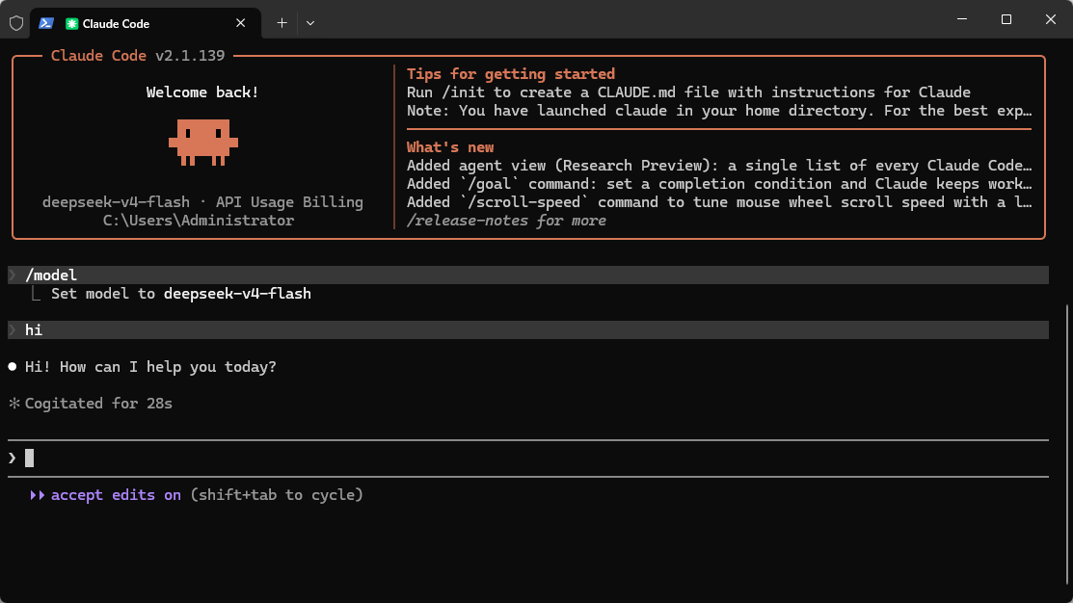The width and height of the screenshot is (1073, 603).
Task: Open the tab profiles dropdown arrow
Action: (310, 23)
